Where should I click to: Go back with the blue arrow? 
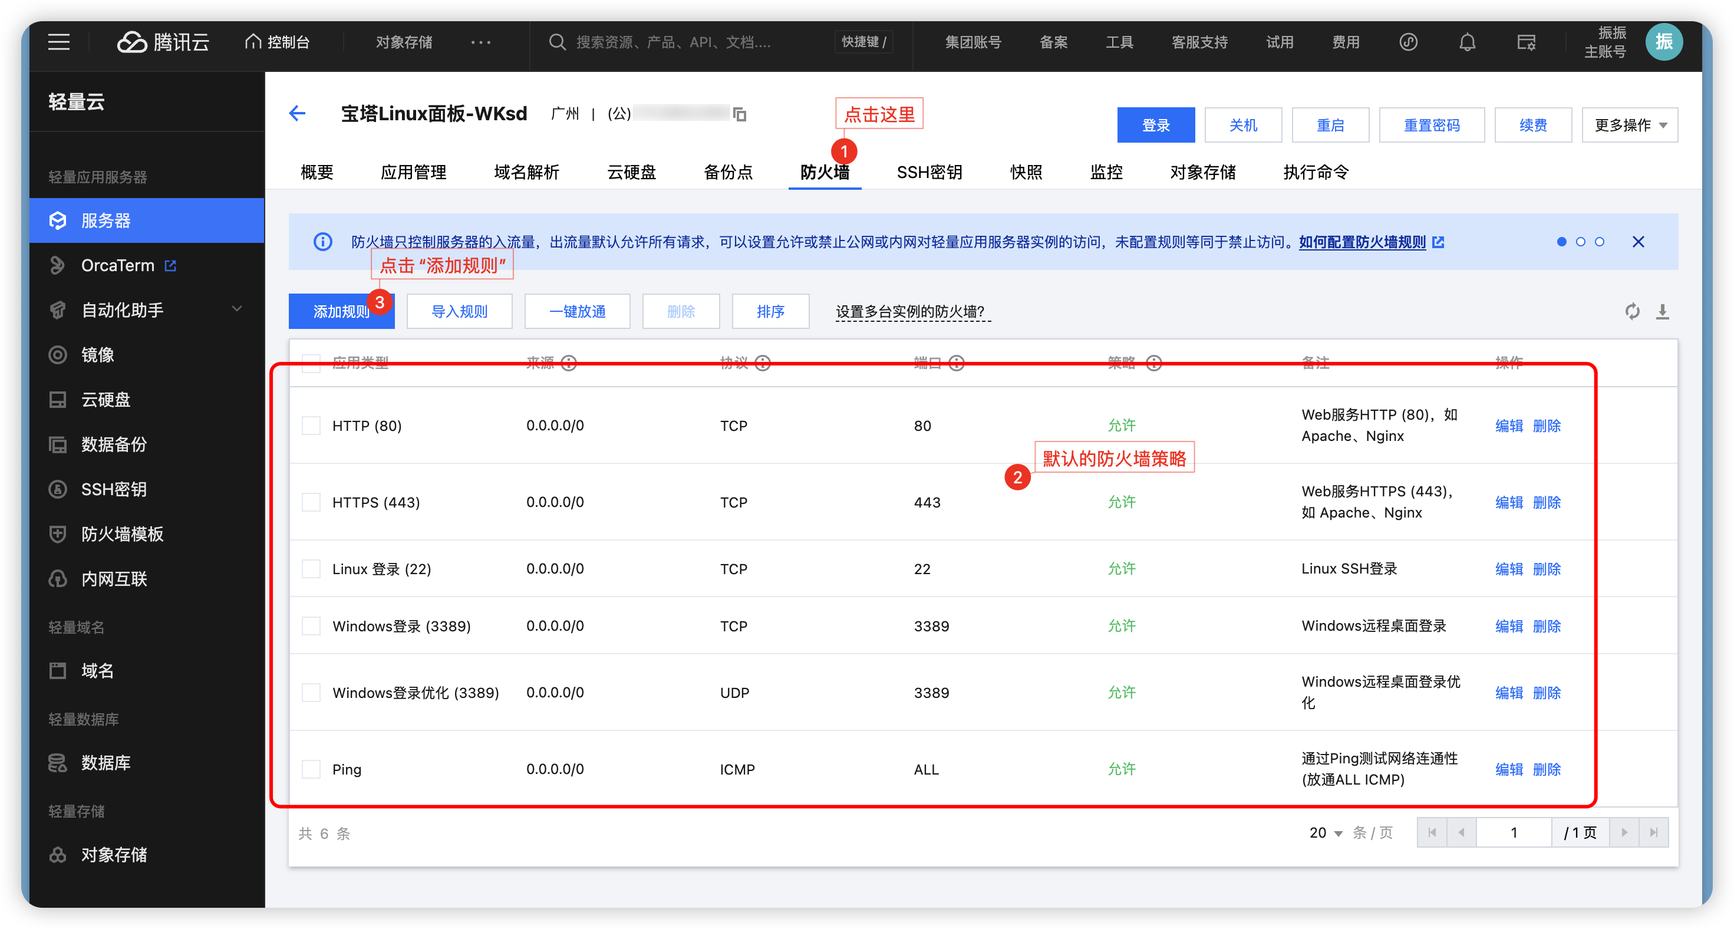click(x=297, y=113)
